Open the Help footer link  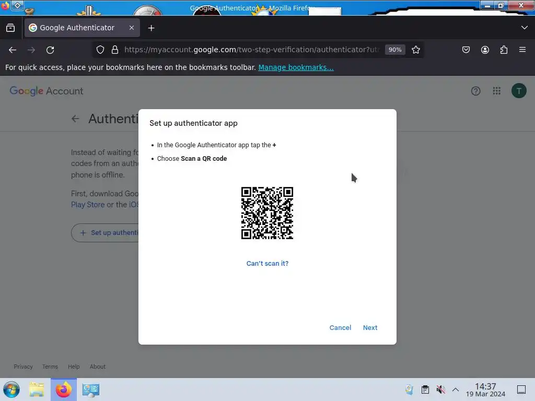tap(74, 367)
